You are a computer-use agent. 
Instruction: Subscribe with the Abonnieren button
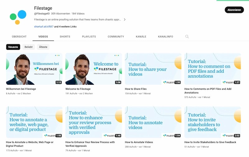tap(234, 10)
